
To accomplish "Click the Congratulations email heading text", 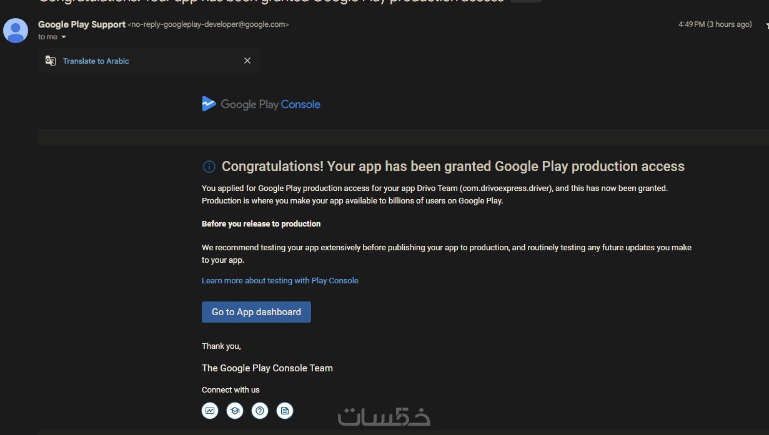I will [x=453, y=167].
